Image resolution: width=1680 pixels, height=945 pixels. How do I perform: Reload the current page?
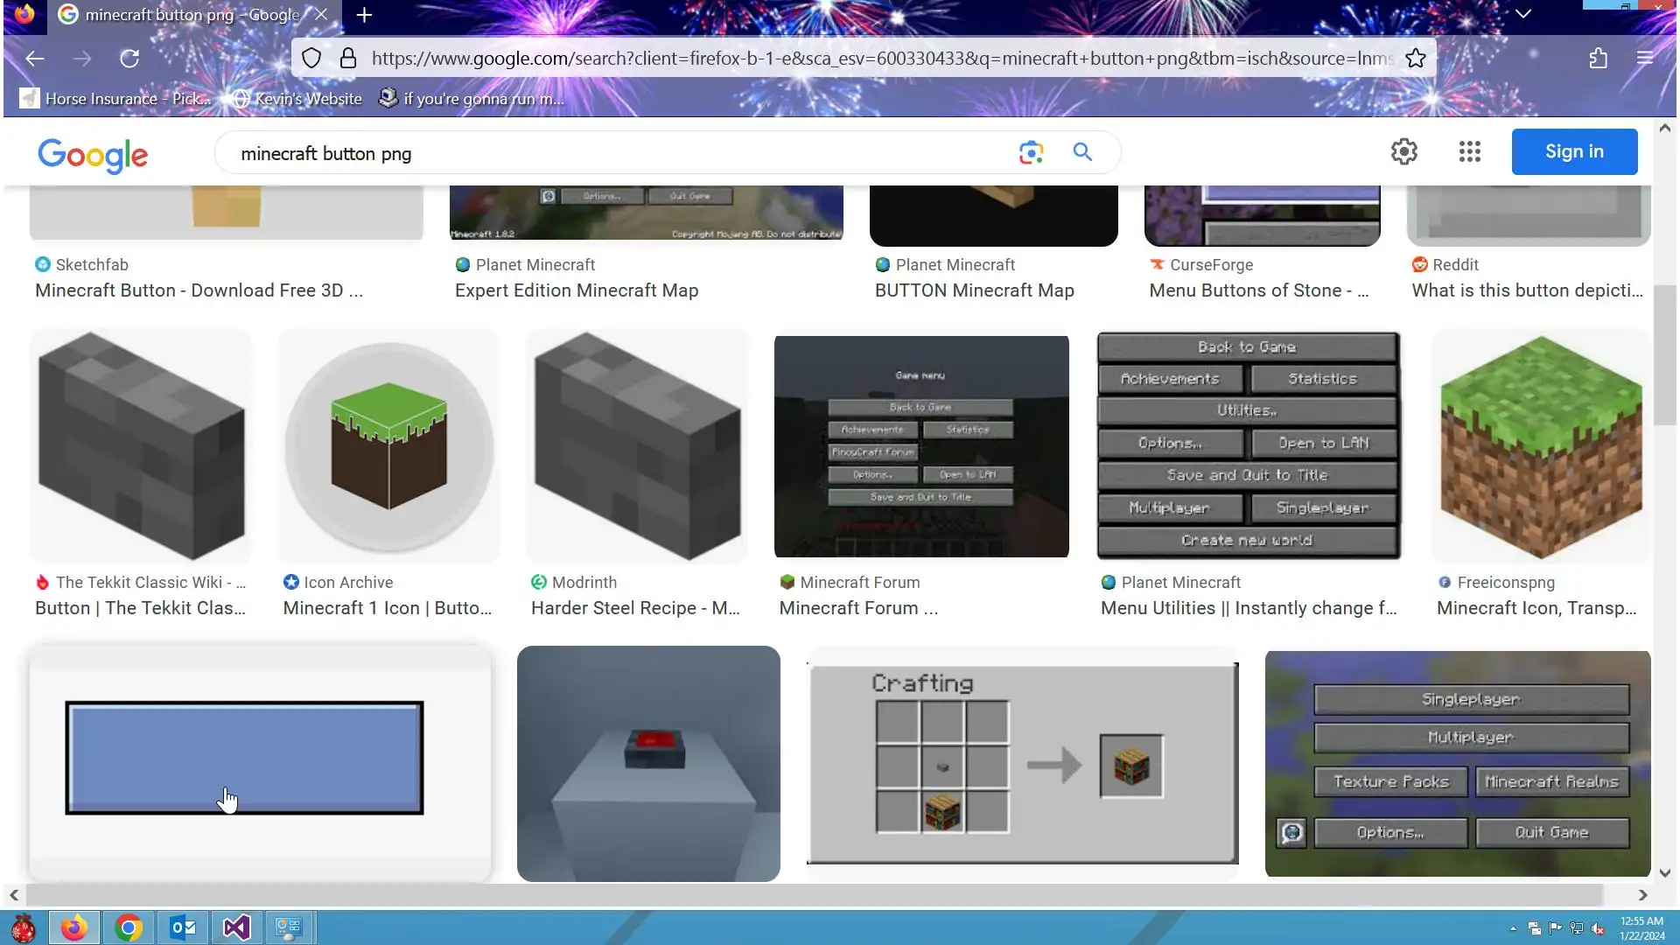[129, 59]
